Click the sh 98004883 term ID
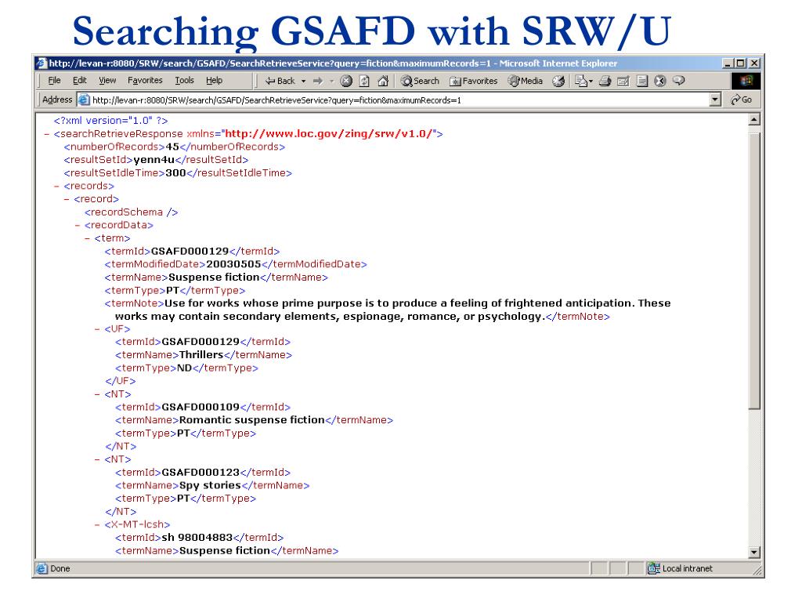 click(x=197, y=538)
